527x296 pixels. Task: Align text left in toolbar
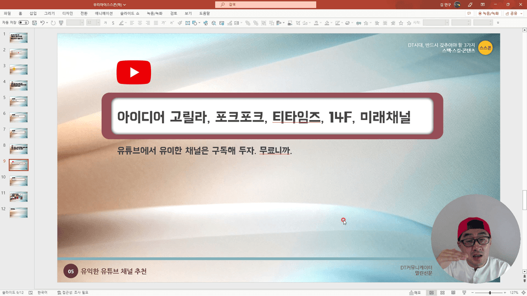pyautogui.click(x=132, y=23)
